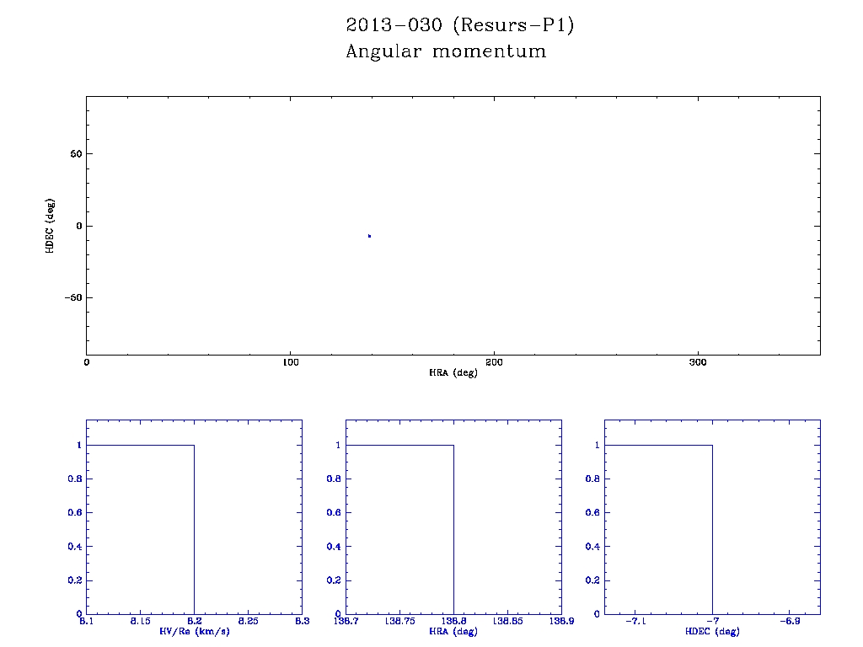The width and height of the screenshot is (863, 647).
Task: Click the 300 tick label on top x-axis
Action: 698,362
